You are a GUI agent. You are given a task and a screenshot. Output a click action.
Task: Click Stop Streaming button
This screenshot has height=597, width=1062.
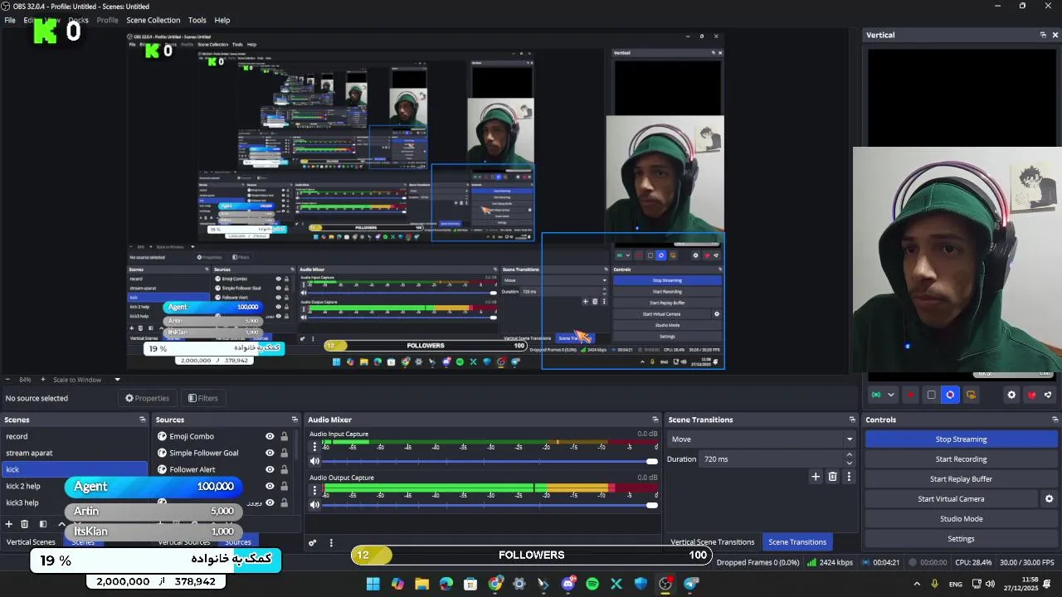(x=961, y=439)
